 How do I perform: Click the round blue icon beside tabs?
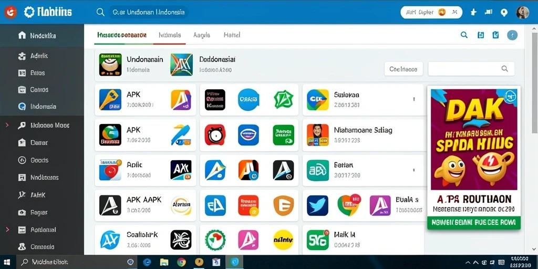[x=512, y=35]
